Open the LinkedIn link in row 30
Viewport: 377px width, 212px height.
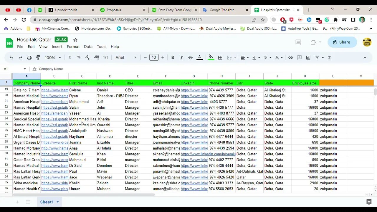click(208, 154)
